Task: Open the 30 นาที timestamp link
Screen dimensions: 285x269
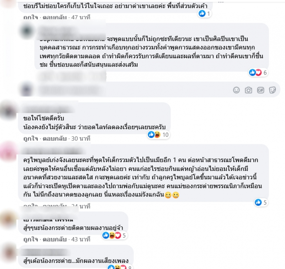Action: tap(81, 139)
